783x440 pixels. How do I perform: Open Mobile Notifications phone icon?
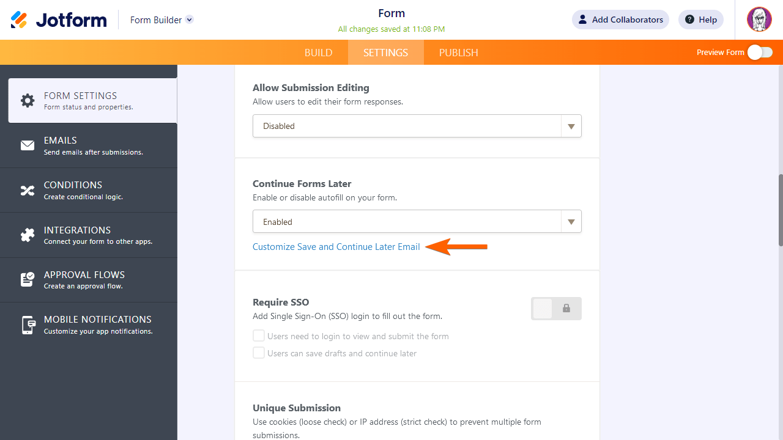point(28,324)
